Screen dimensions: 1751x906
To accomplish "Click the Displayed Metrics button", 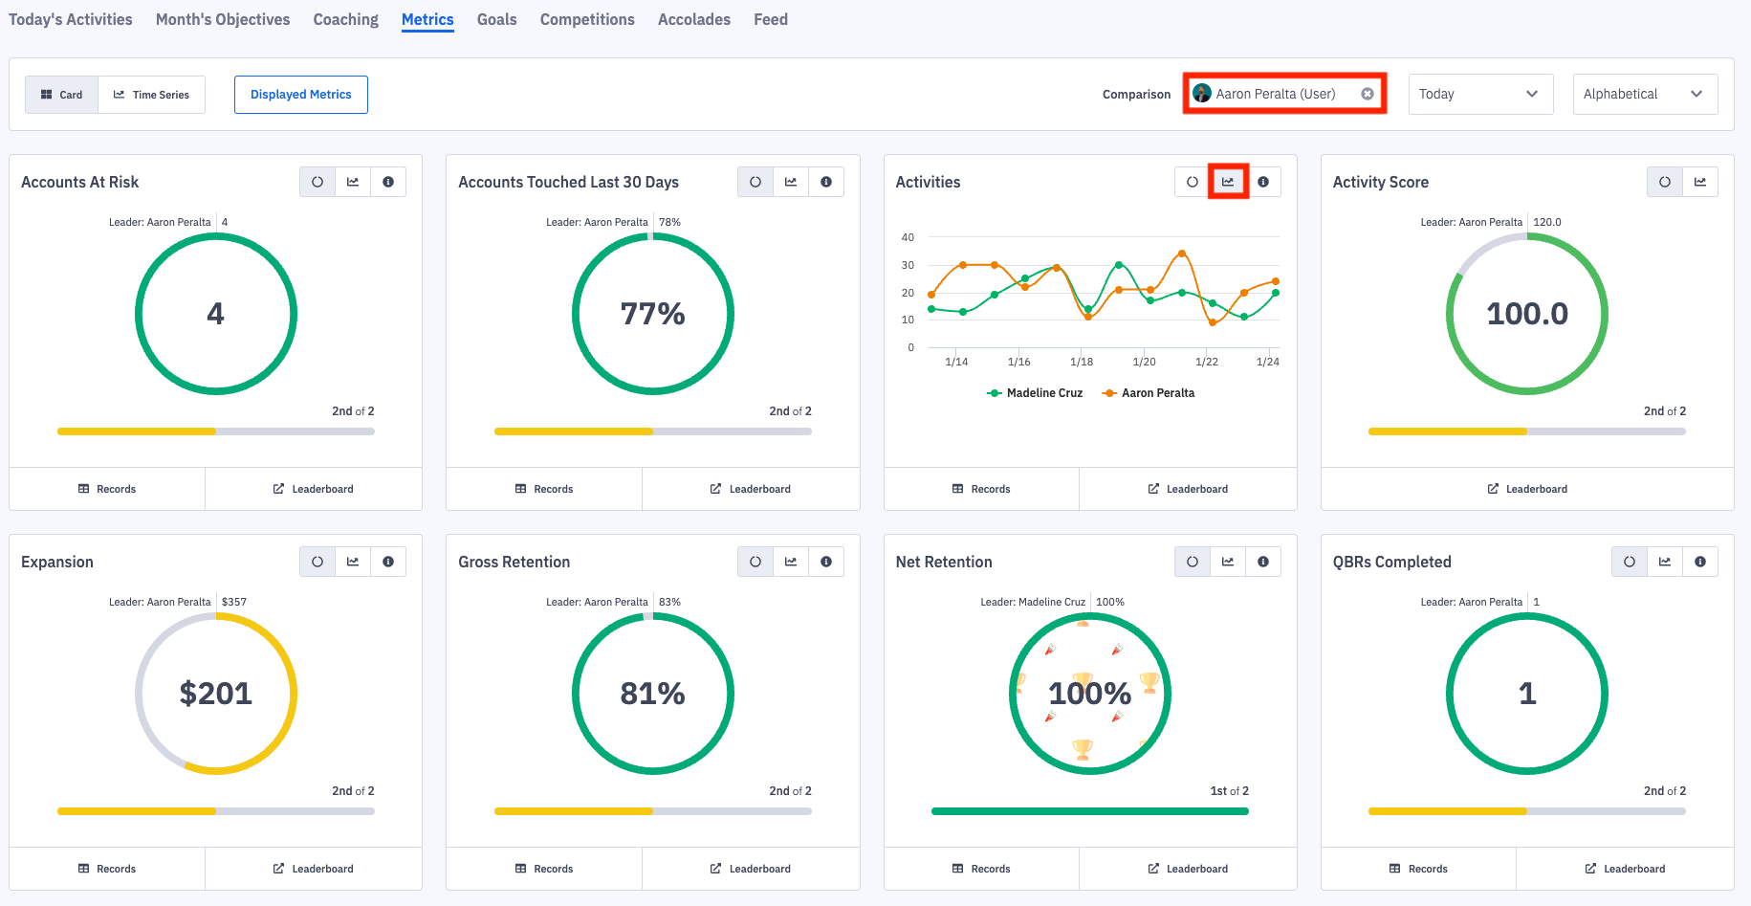I will [301, 95].
